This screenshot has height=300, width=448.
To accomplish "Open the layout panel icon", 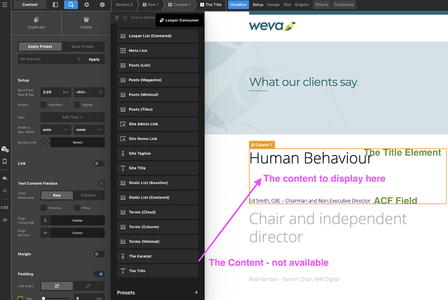I will [x=55, y=5].
